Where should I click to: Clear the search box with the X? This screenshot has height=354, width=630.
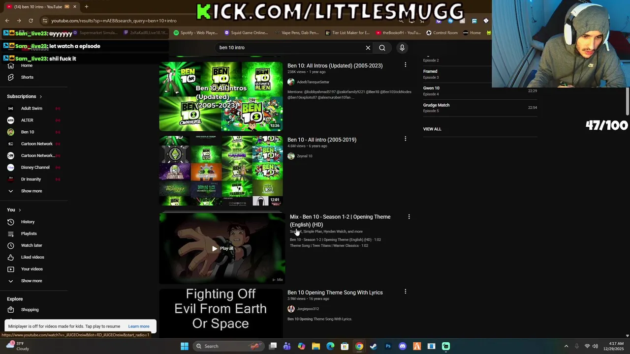click(368, 48)
